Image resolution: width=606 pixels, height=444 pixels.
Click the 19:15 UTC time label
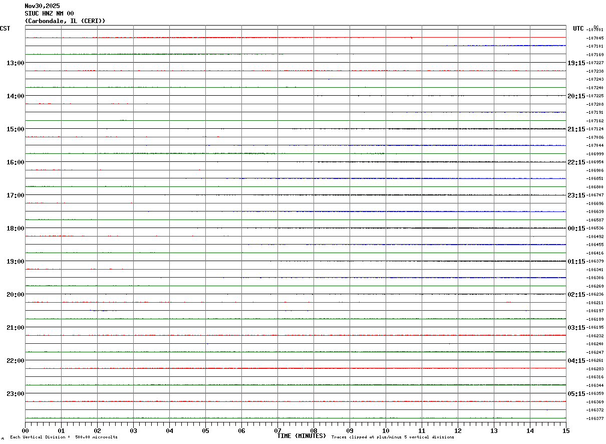pyautogui.click(x=576, y=63)
